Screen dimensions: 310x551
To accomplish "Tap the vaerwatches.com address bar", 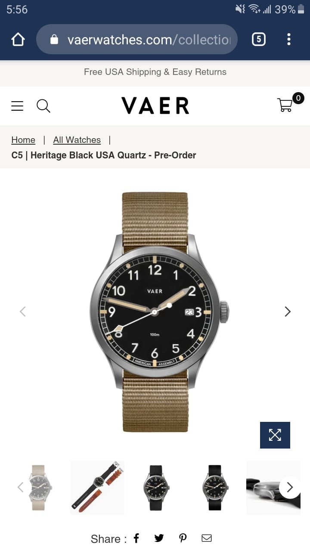I will pyautogui.click(x=137, y=40).
